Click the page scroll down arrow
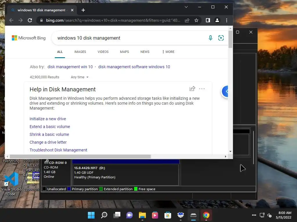The width and height of the screenshot is (297, 222). click(x=230, y=151)
